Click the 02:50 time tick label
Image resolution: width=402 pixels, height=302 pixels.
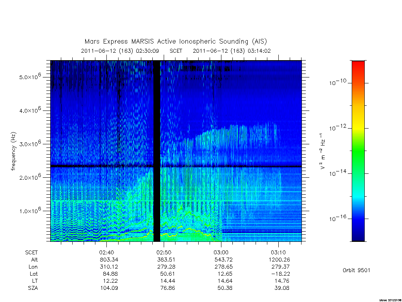coord(164,253)
